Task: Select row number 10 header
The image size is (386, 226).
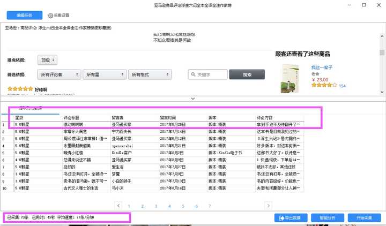Action: (7, 189)
